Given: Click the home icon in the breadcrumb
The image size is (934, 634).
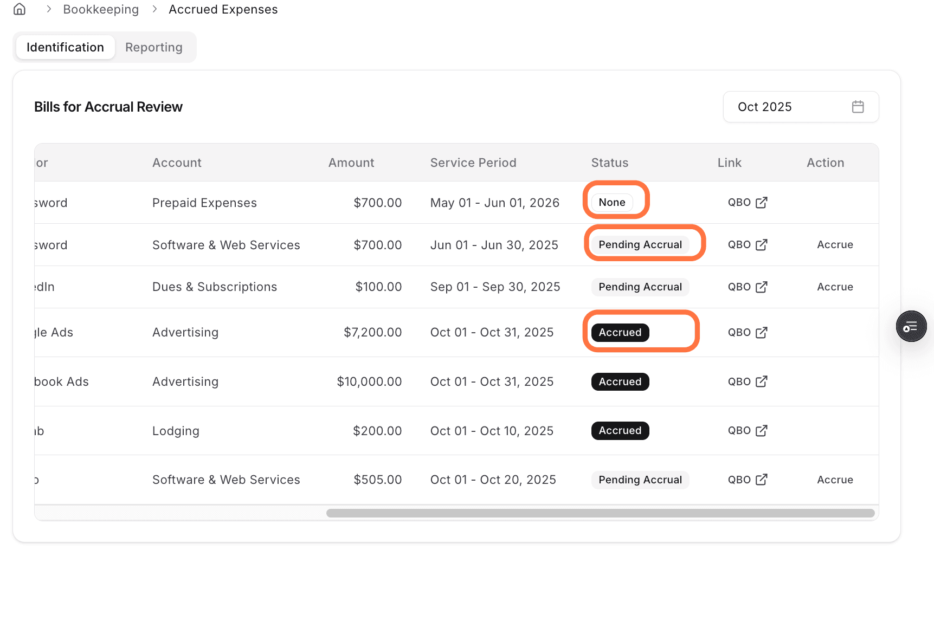Looking at the screenshot, I should (x=18, y=9).
